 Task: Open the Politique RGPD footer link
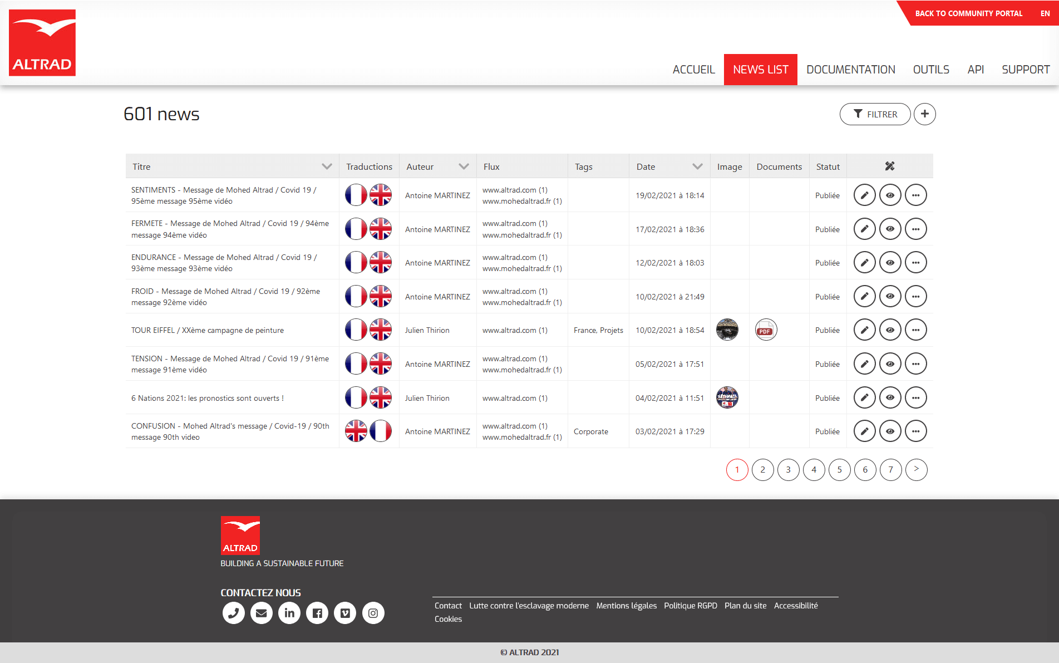(x=690, y=606)
